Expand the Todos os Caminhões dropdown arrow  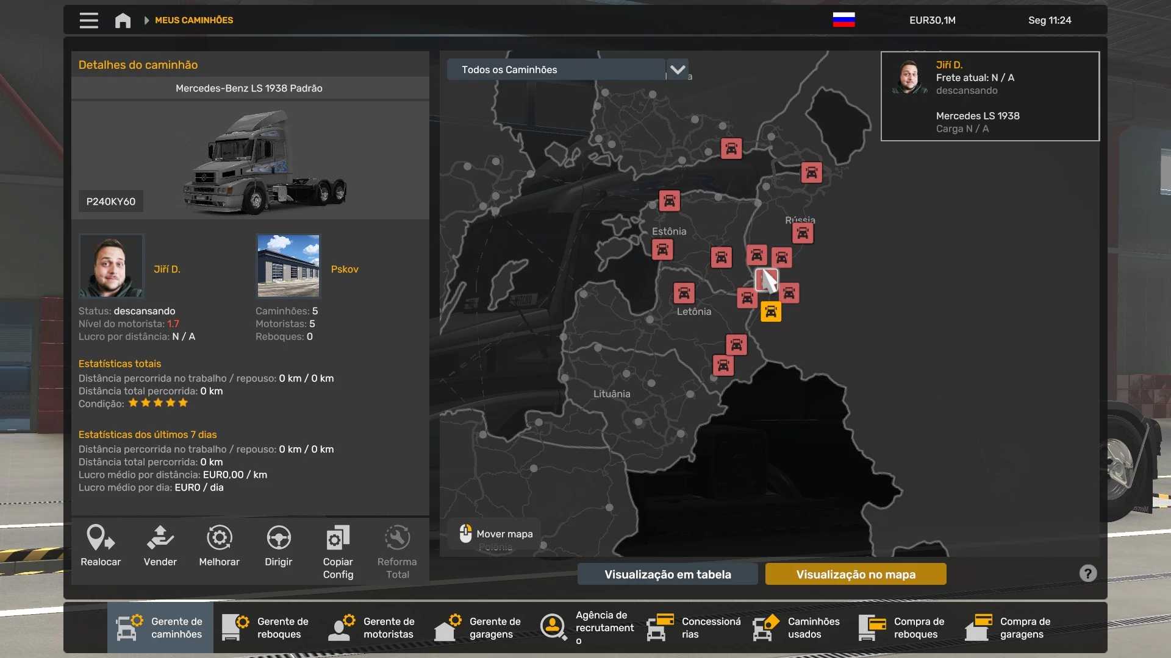pos(678,69)
